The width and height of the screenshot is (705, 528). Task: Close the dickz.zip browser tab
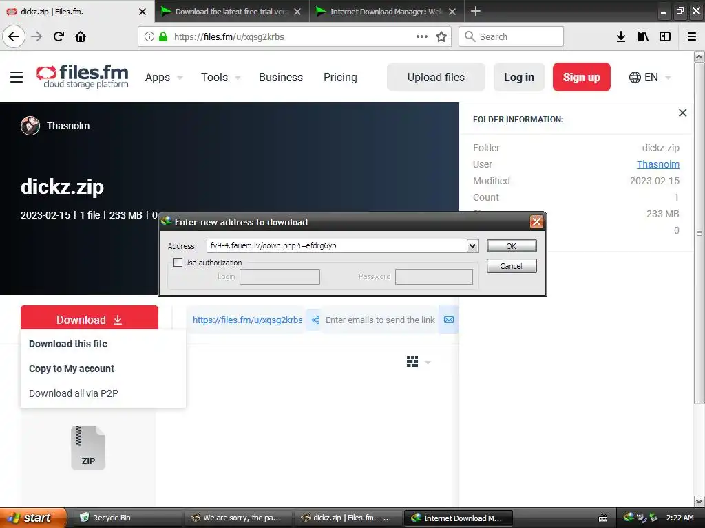tap(142, 12)
